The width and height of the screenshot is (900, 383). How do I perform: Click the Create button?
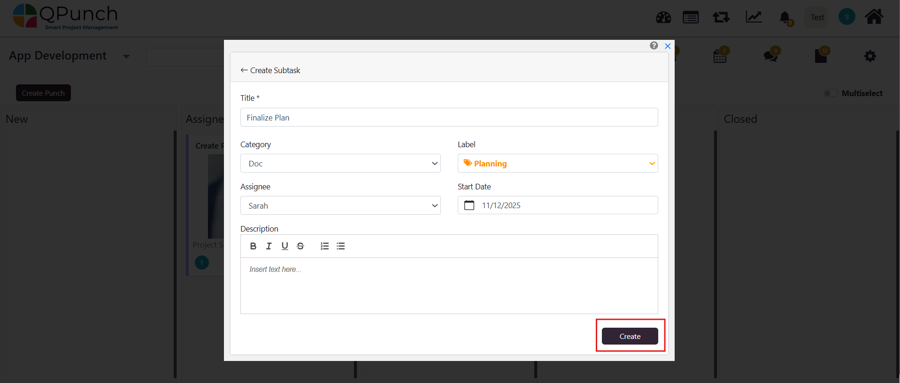pos(630,336)
